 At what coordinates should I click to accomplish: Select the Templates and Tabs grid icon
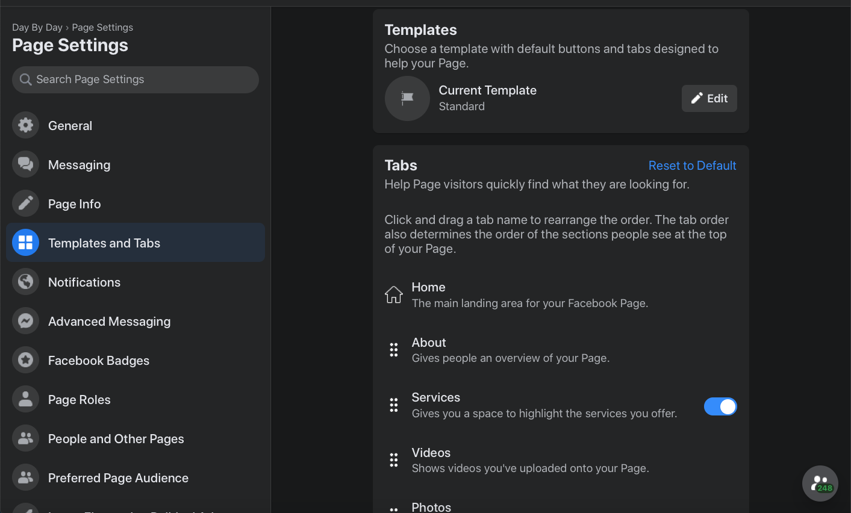25,243
